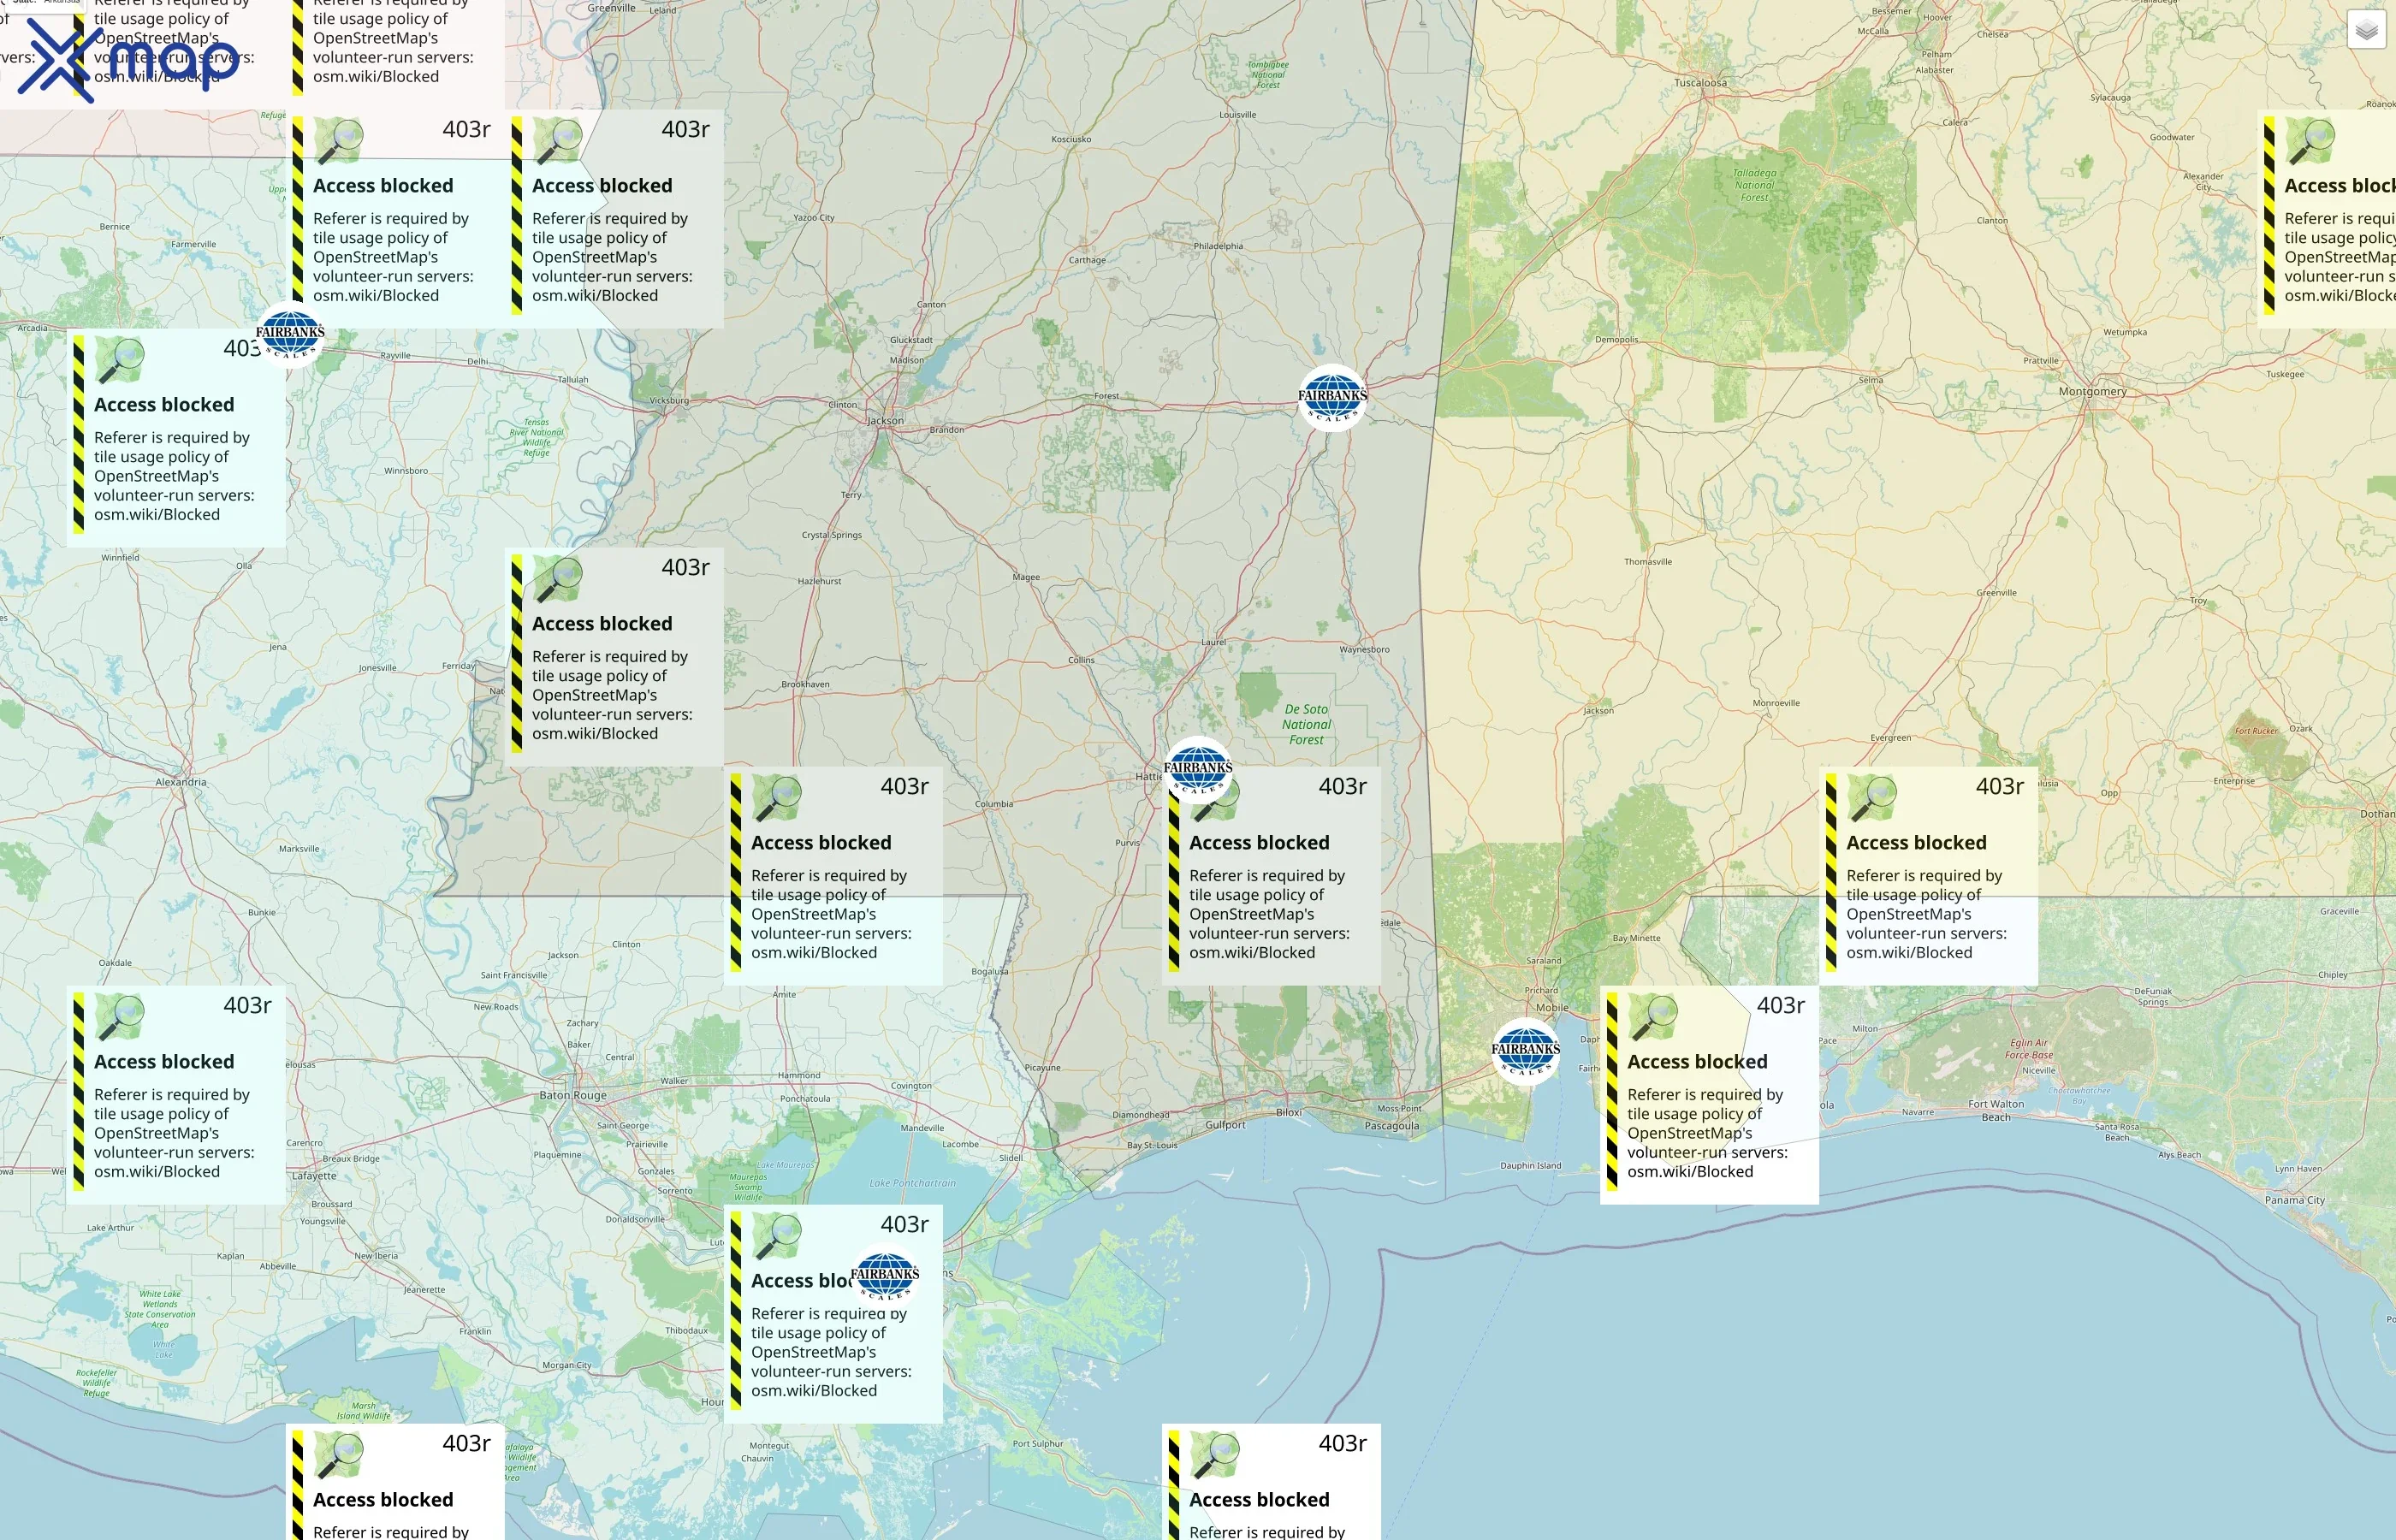The width and height of the screenshot is (2396, 1540).
Task: Click the Winnfield town label
Action: [x=120, y=557]
